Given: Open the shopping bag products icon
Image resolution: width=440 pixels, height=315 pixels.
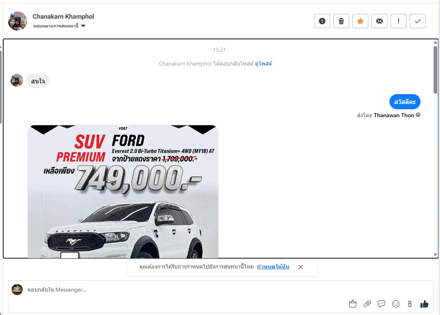Looking at the screenshot, I should (x=353, y=304).
